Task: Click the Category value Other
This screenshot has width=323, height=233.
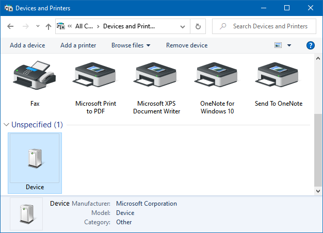Action: click(x=124, y=222)
